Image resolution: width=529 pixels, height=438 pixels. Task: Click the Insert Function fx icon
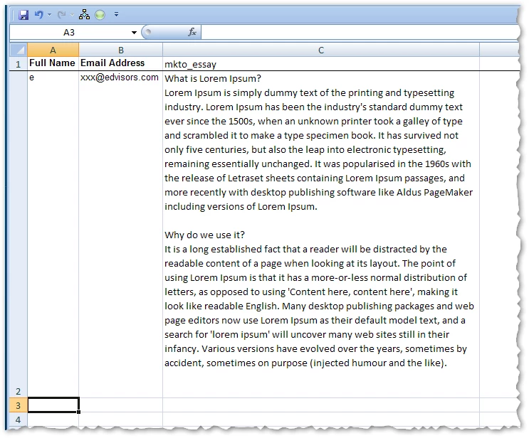[192, 32]
